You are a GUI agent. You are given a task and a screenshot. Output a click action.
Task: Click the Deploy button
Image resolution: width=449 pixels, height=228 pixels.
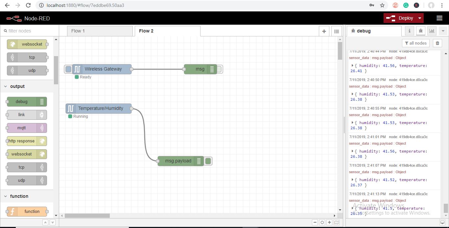[400, 18]
